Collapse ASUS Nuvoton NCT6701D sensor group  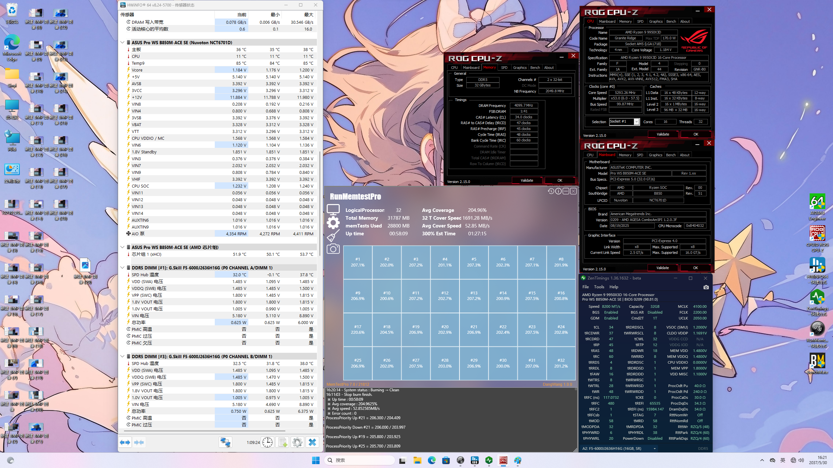(122, 43)
